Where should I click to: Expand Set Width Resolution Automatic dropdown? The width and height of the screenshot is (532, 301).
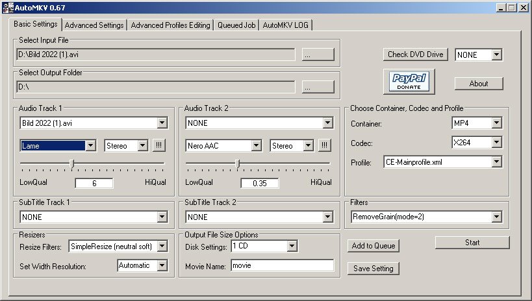(162, 265)
